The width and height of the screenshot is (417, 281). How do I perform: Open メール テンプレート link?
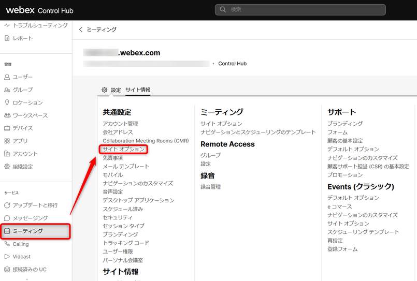126,166
